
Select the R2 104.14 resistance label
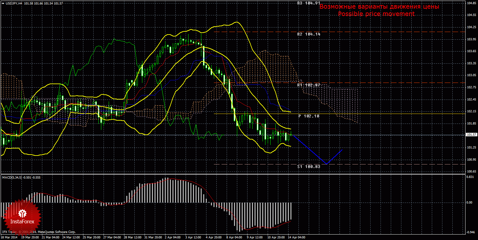pos(309,34)
